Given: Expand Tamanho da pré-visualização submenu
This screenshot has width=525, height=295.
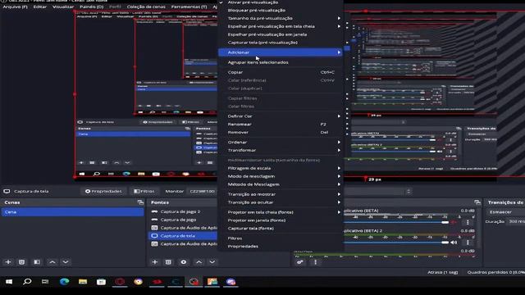Looking at the screenshot, I should tap(281, 18).
